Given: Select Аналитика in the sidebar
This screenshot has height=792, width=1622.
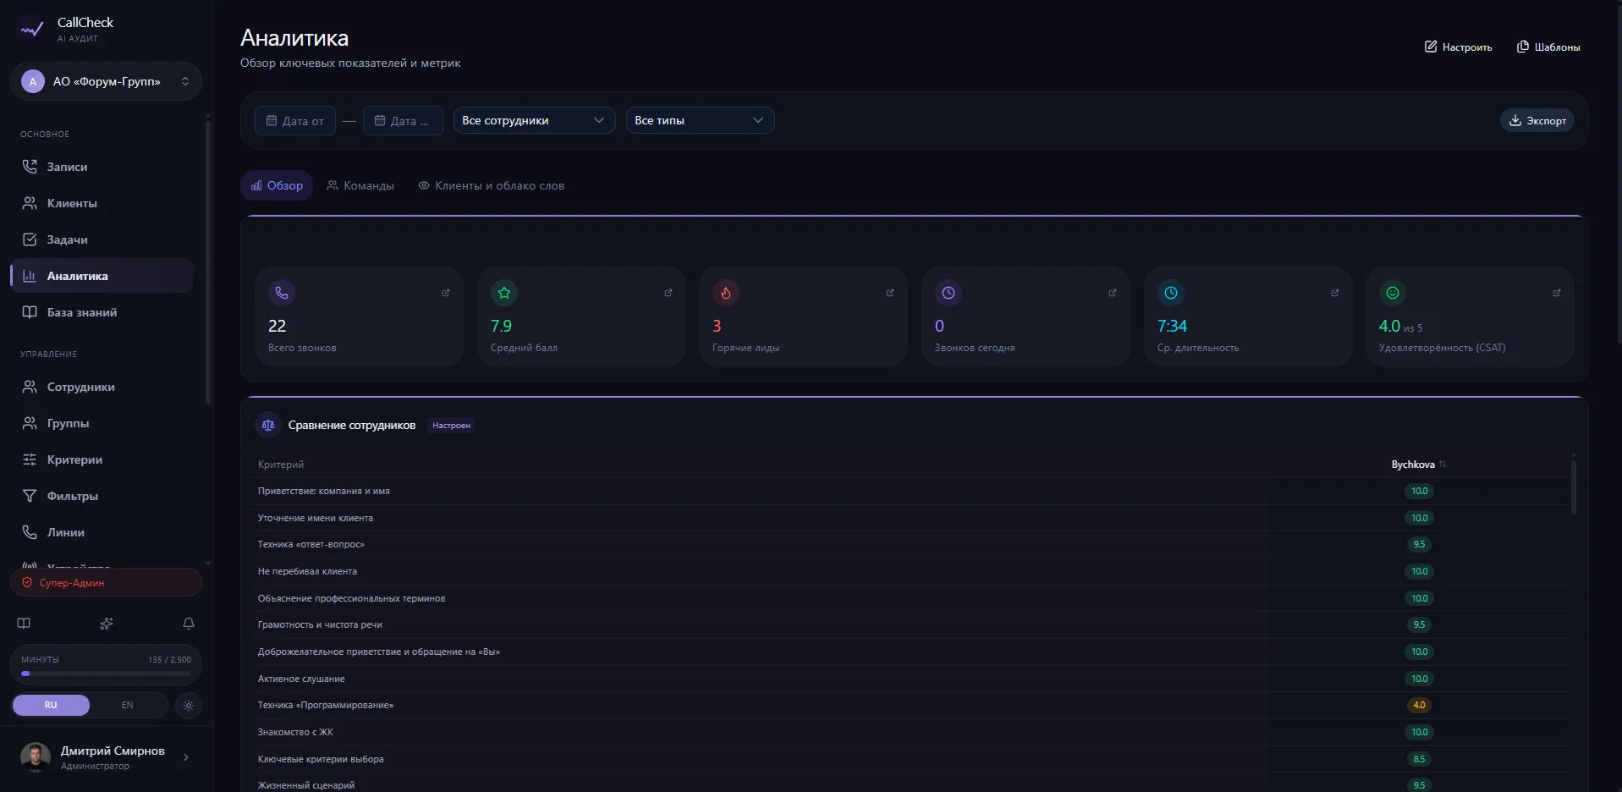Looking at the screenshot, I should point(102,276).
